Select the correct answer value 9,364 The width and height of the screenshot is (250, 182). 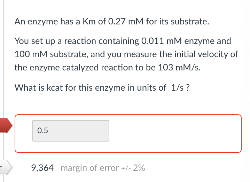[x=42, y=168]
